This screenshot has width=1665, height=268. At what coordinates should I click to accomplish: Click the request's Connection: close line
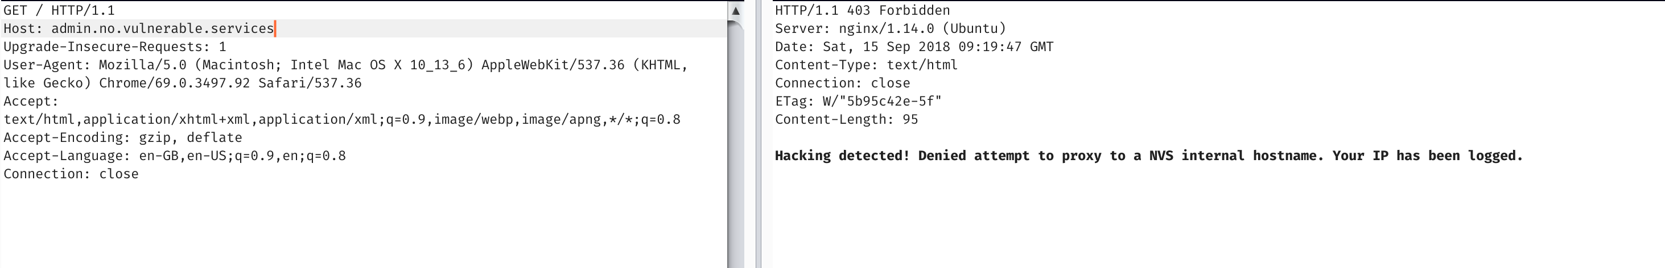coord(71,174)
